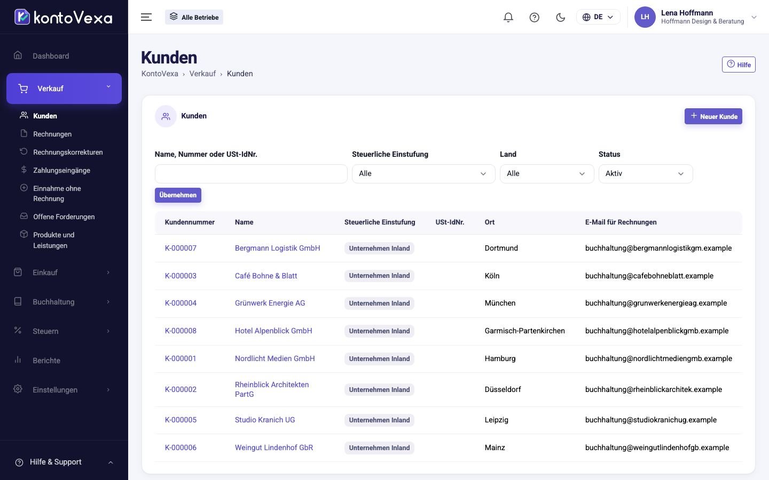
Task: Click the Verkauf breadcrumb link
Action: [202, 74]
